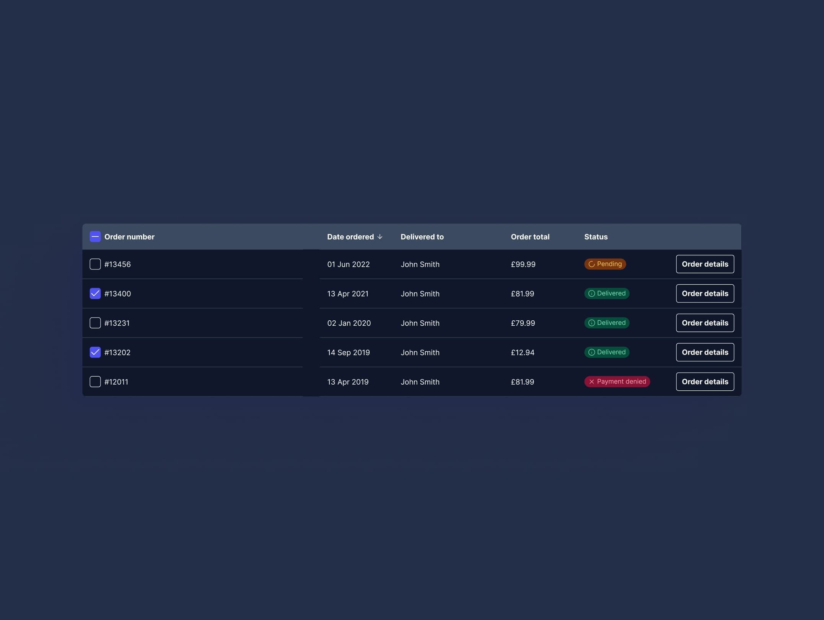The width and height of the screenshot is (824, 620).
Task: Click info icon in order #13202 Delivered badge
Action: pyautogui.click(x=591, y=352)
